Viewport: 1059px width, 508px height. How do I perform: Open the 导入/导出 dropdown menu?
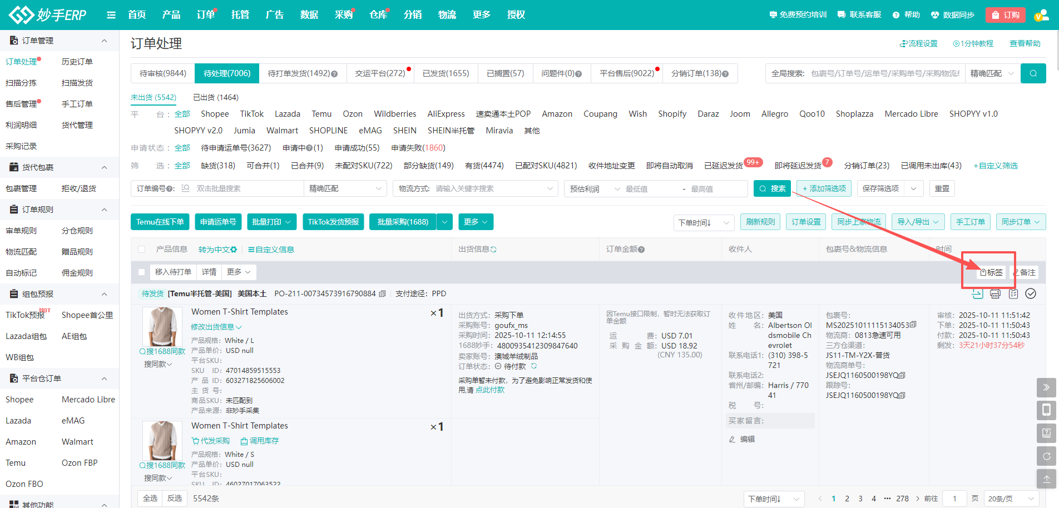point(918,222)
